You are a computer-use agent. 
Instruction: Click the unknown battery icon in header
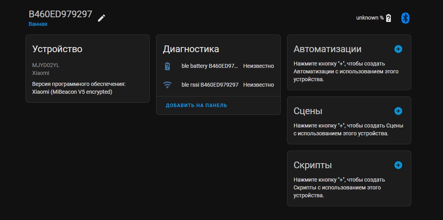click(x=389, y=18)
